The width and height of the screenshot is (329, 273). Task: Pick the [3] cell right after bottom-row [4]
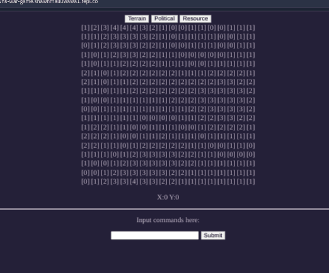pyautogui.click(x=144, y=182)
